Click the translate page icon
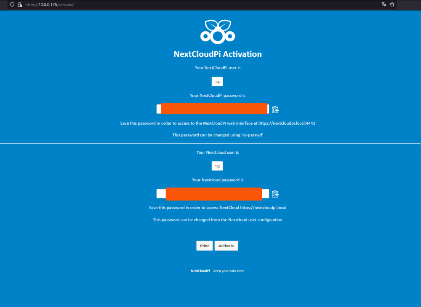Viewport: 421px width, 307px height. coord(384,4)
